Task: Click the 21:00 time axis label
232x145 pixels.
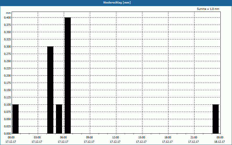Action: (x=194, y=137)
